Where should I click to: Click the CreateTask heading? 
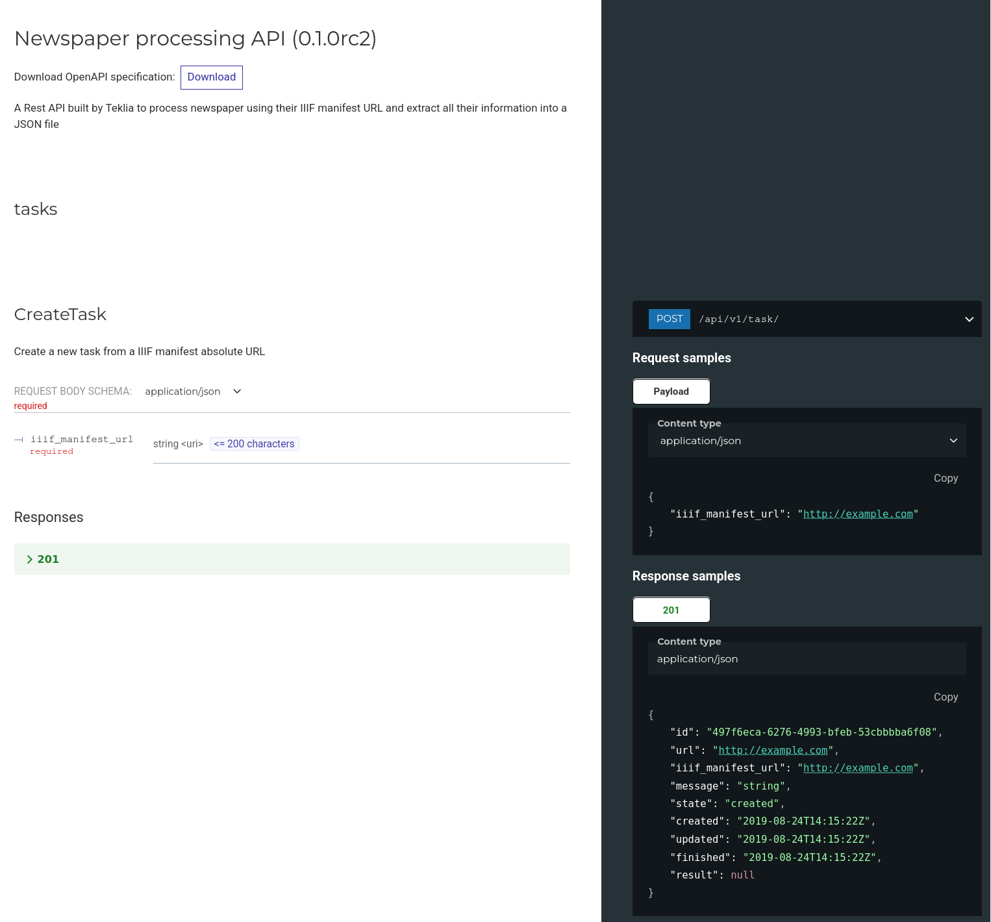60,314
